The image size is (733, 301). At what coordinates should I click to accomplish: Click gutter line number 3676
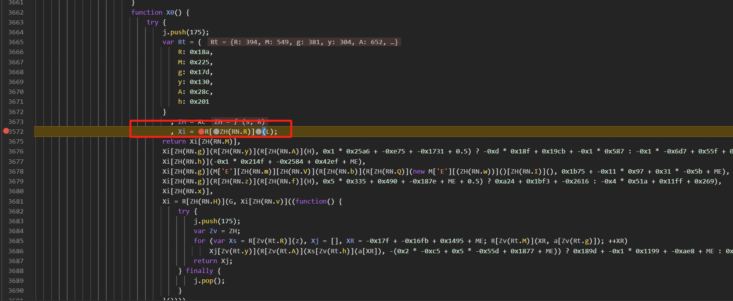pyautogui.click(x=16, y=151)
